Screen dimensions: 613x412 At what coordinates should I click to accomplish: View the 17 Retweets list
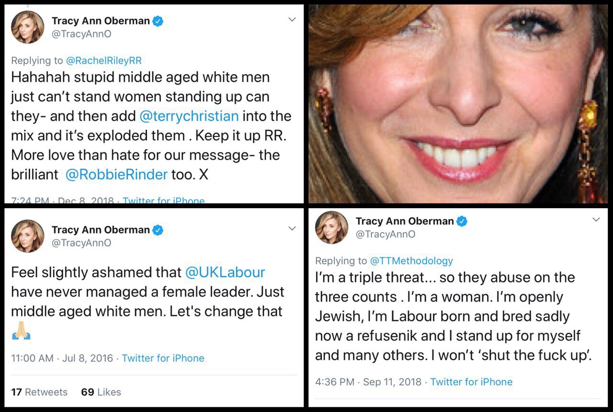click(x=39, y=392)
